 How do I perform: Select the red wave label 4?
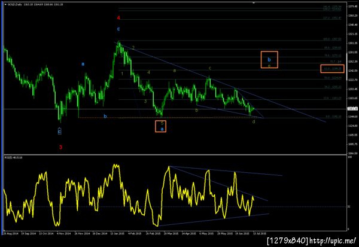point(118,17)
